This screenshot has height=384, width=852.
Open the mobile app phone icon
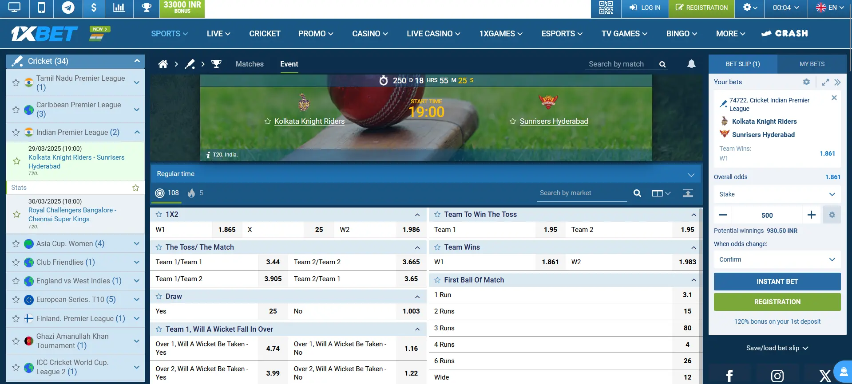pos(41,8)
